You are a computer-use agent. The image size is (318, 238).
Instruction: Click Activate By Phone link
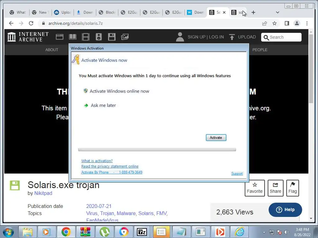click(x=112, y=172)
